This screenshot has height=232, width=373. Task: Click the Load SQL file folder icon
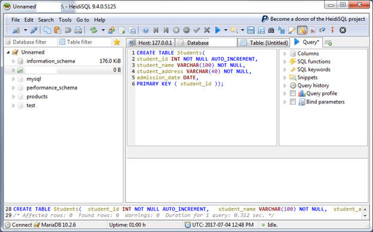(x=234, y=30)
